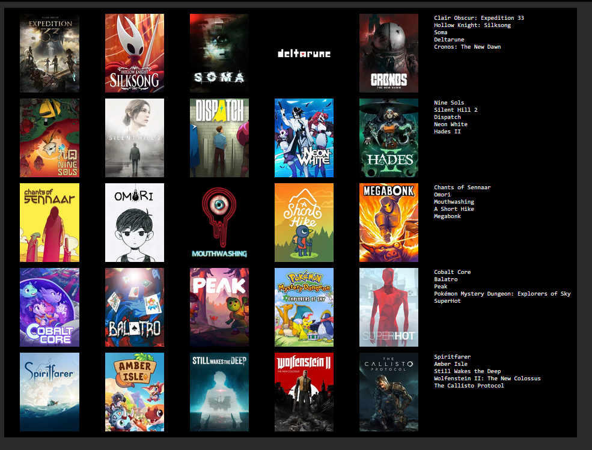Image resolution: width=592 pixels, height=450 pixels.
Task: Click the Nine Sols cover image
Action: 49,138
